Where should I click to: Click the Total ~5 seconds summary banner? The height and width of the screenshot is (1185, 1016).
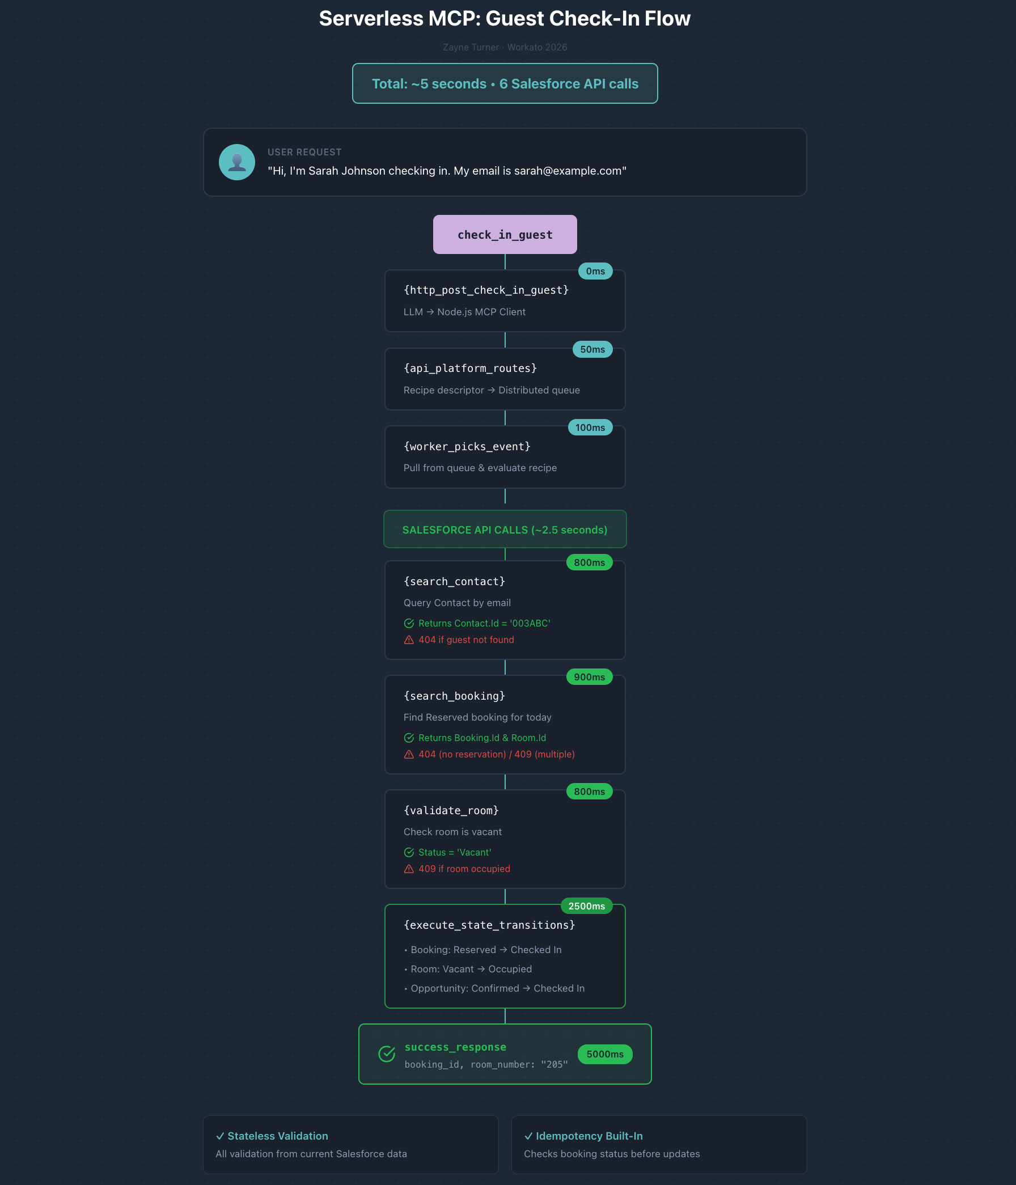pyautogui.click(x=505, y=83)
